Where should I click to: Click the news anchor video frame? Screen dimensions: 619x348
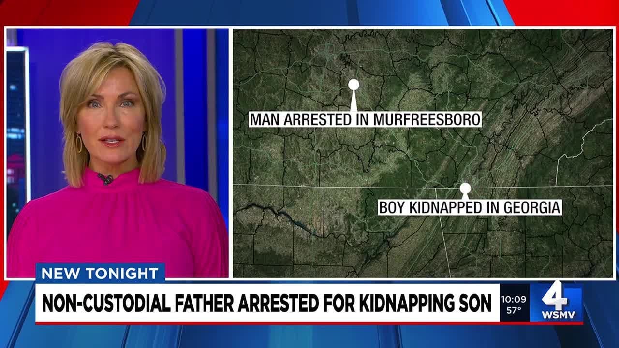pos(117,153)
